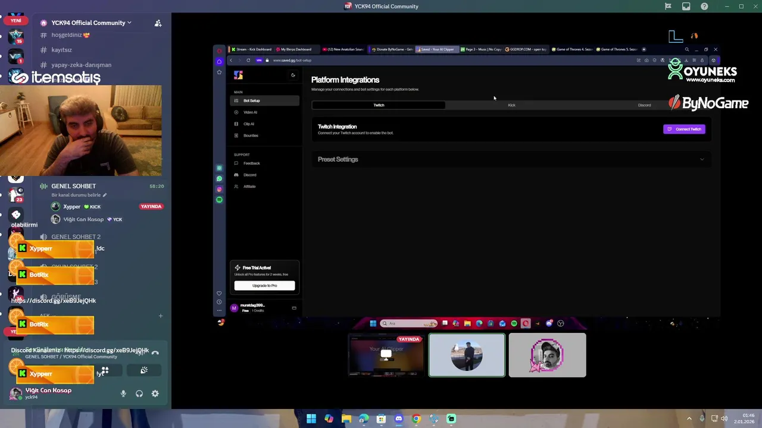762x428 pixels.
Task: Set channel status via Bir kanal durumu belirle
Action: pos(79,195)
